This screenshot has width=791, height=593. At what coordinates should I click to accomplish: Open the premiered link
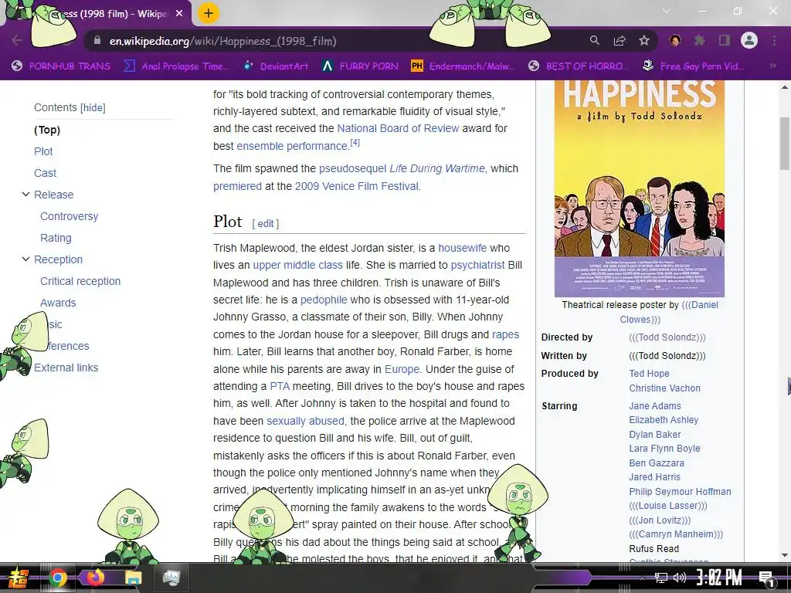[x=237, y=186]
